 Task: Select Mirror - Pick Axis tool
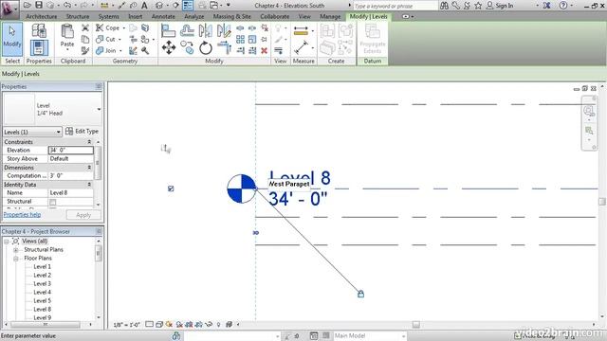click(205, 31)
